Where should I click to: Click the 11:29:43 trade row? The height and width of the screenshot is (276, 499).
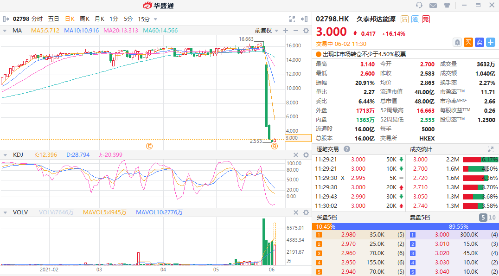(x=359, y=196)
